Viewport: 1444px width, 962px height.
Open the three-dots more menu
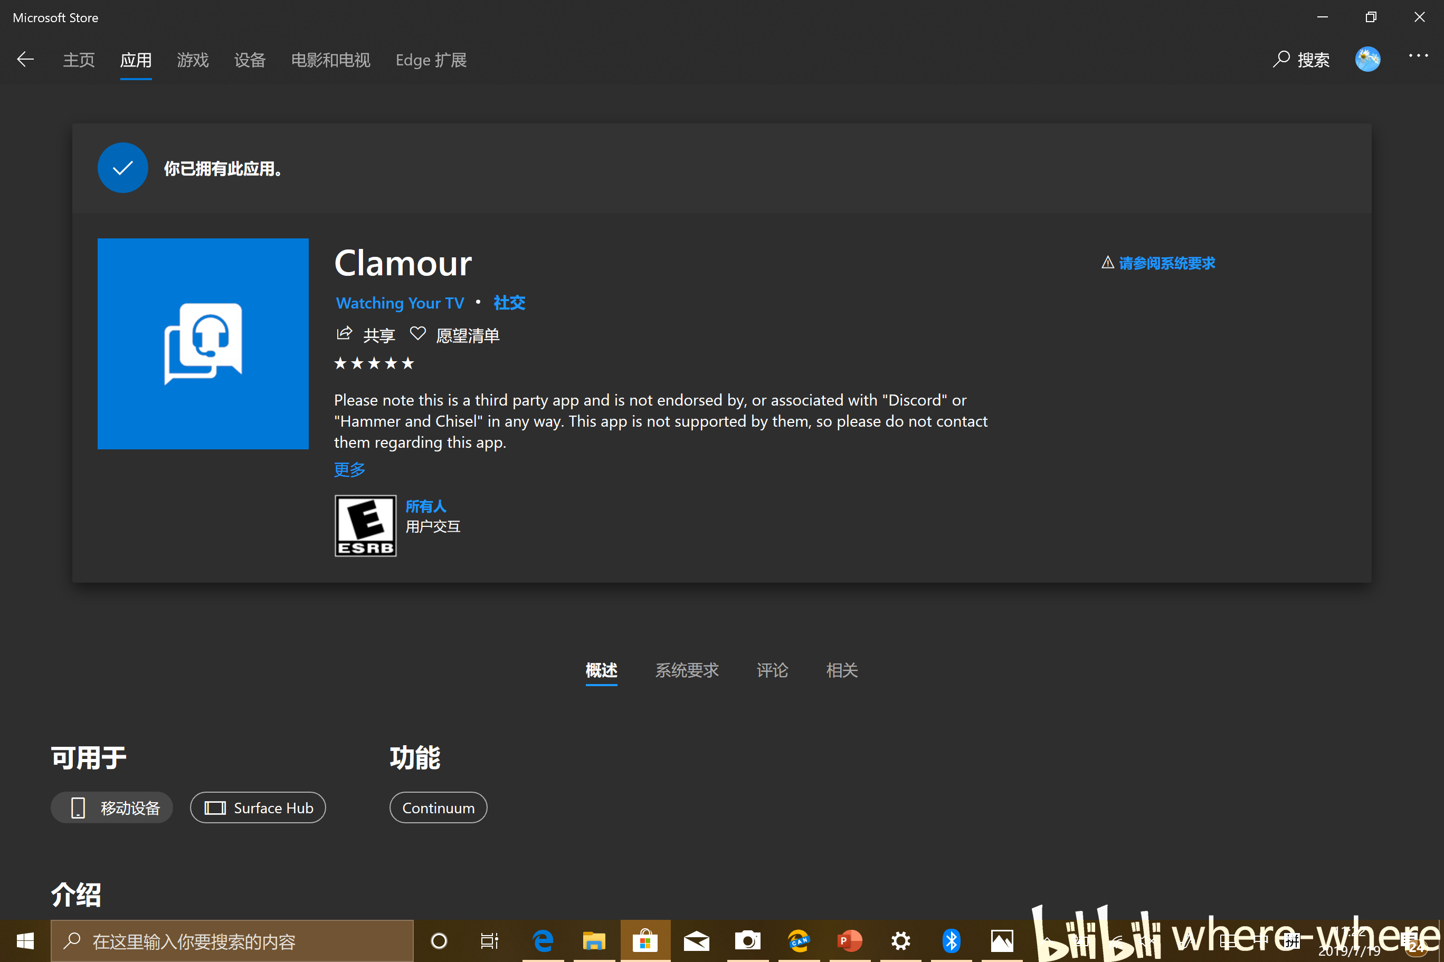click(1418, 56)
